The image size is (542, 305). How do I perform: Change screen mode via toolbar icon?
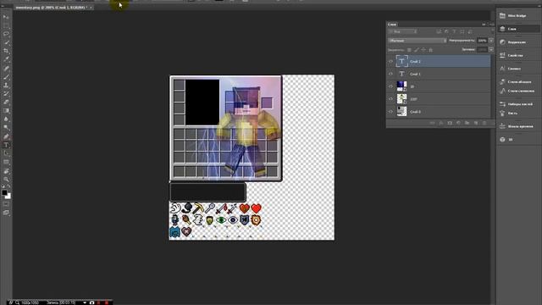(6, 213)
